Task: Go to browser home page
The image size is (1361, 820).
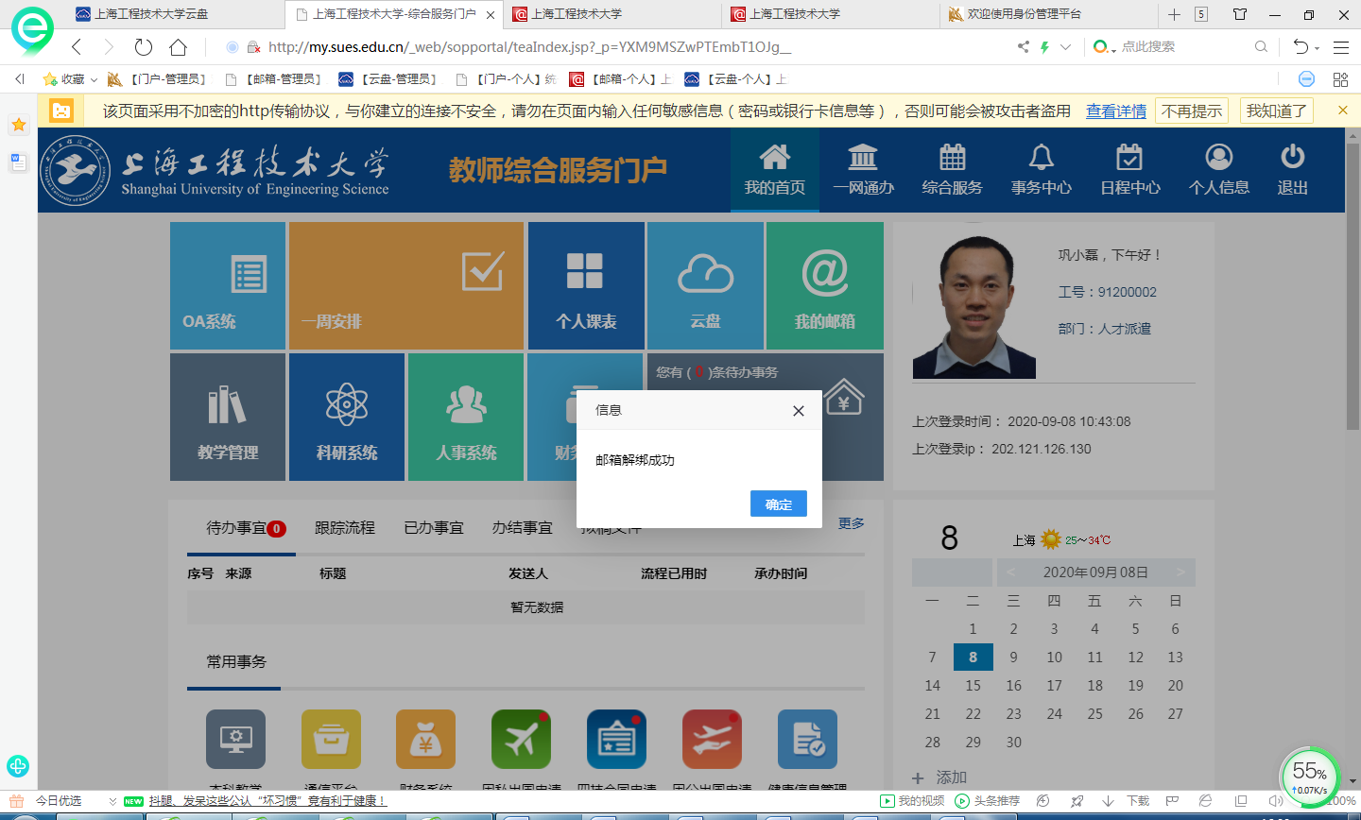Action: 178,47
